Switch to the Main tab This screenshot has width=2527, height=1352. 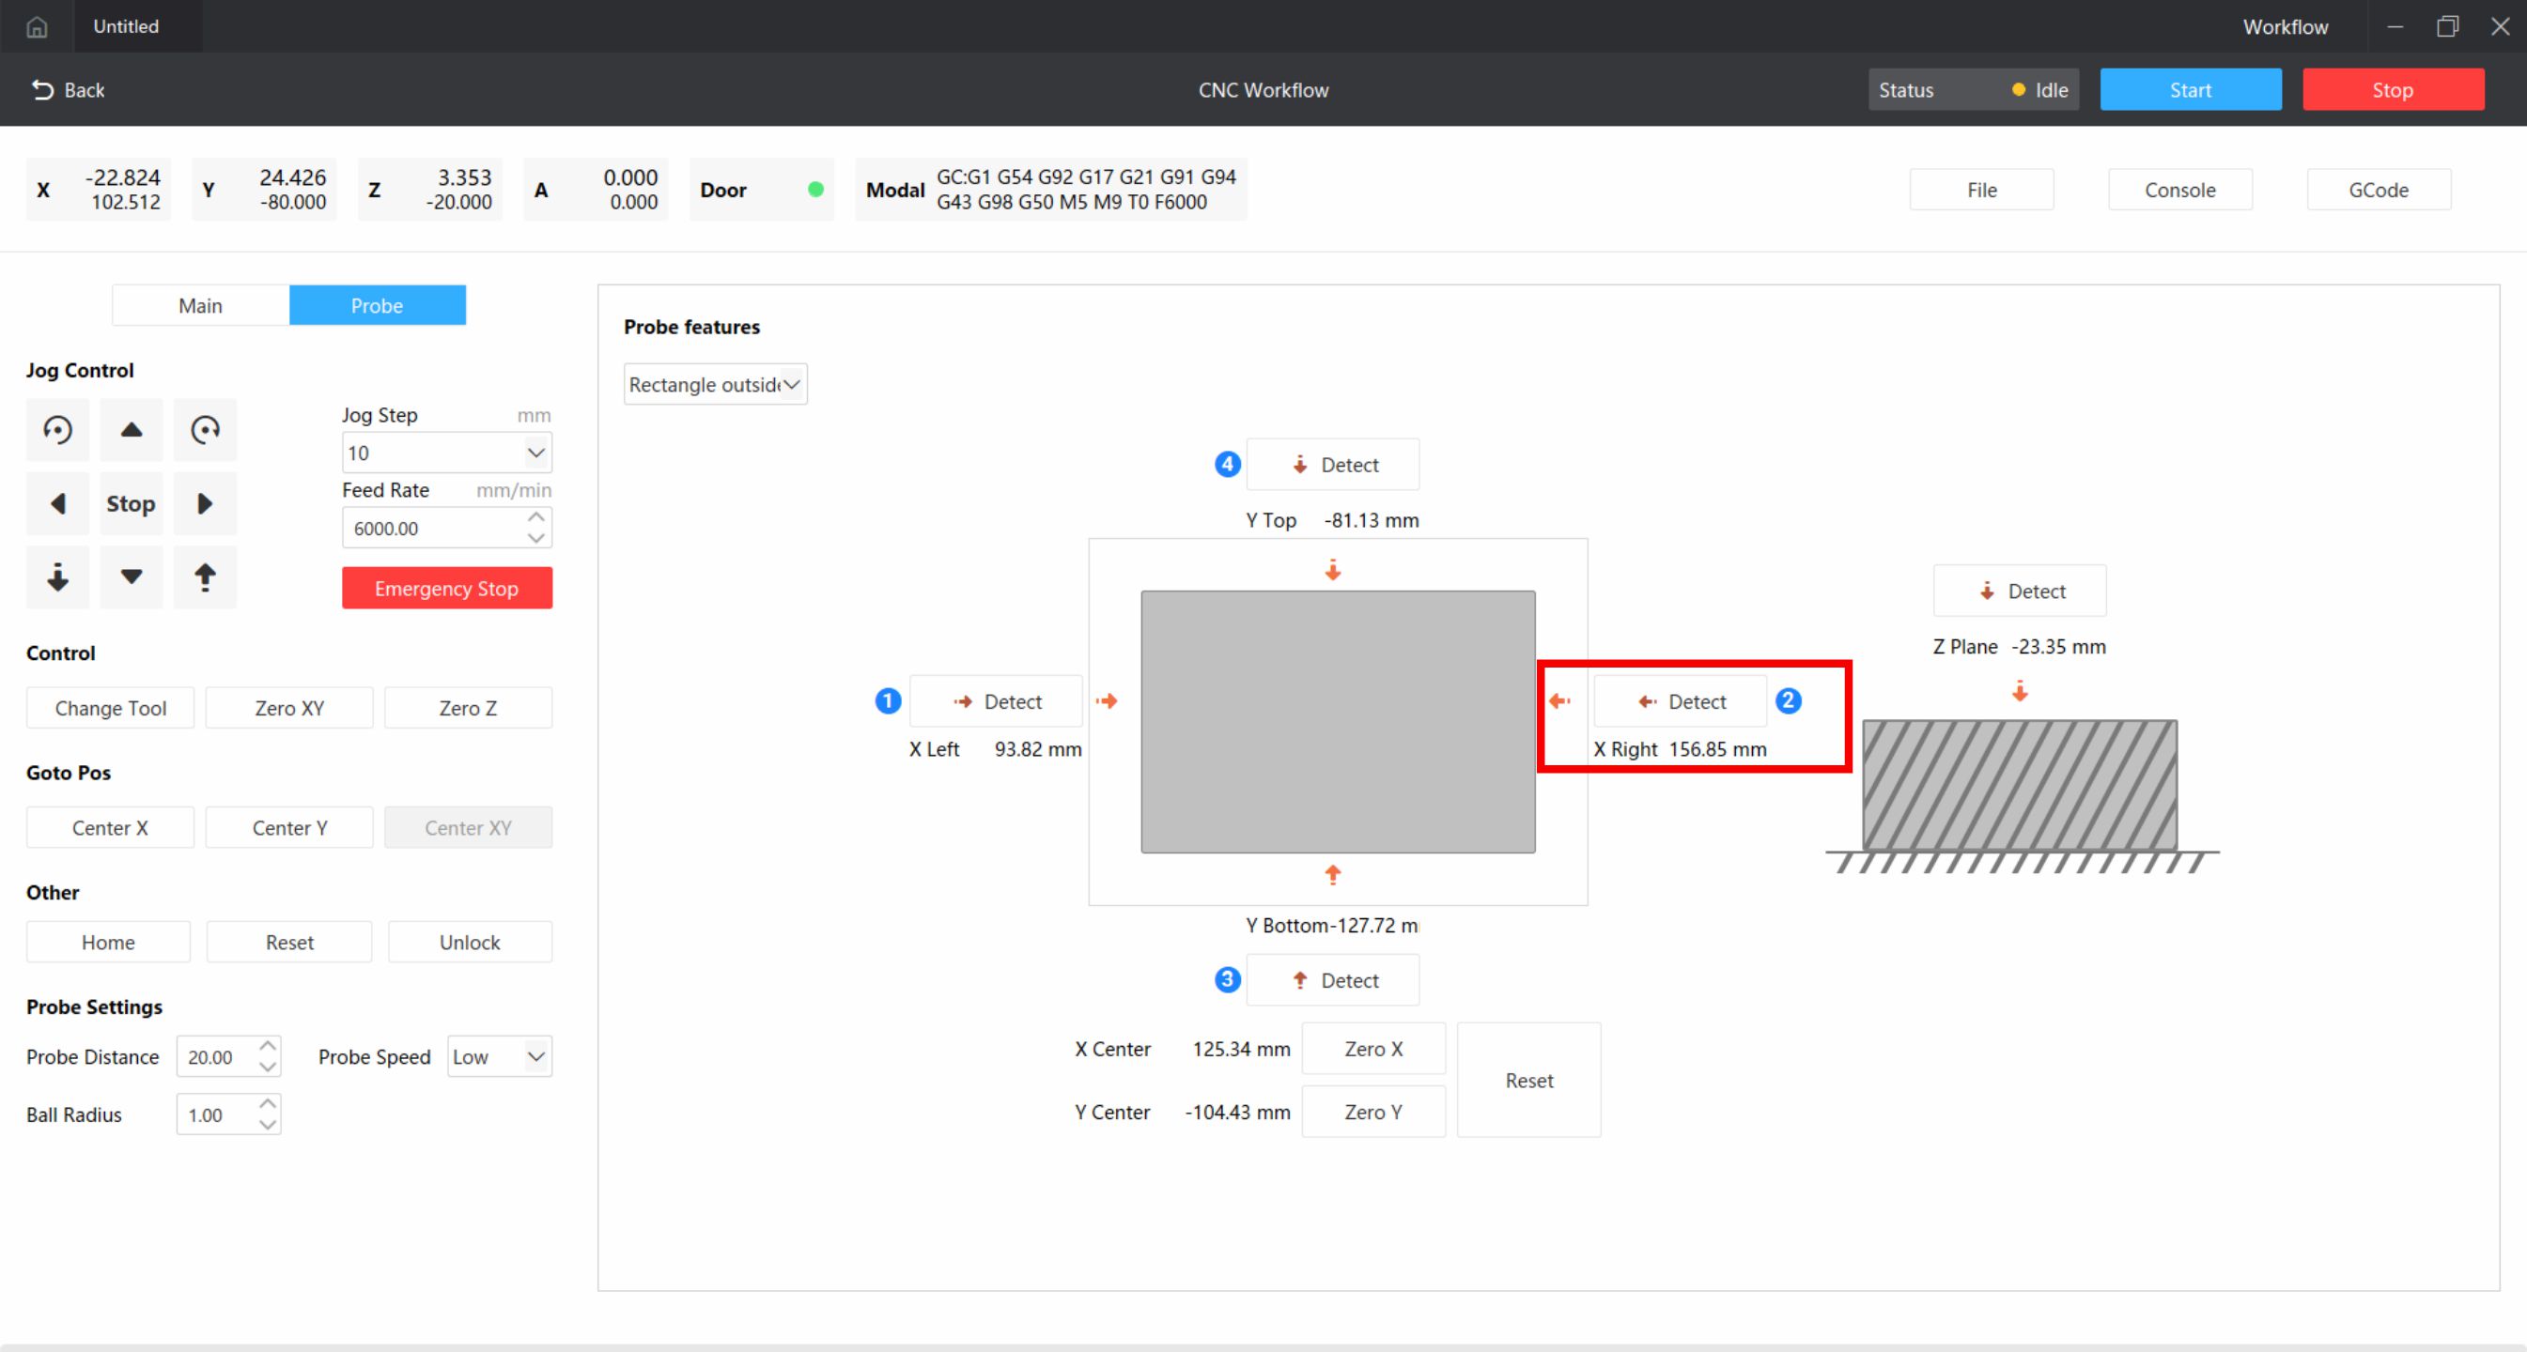coord(200,305)
